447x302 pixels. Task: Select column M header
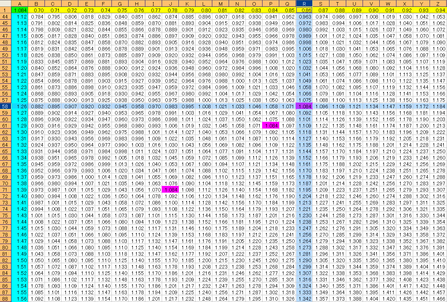pos(220,4)
